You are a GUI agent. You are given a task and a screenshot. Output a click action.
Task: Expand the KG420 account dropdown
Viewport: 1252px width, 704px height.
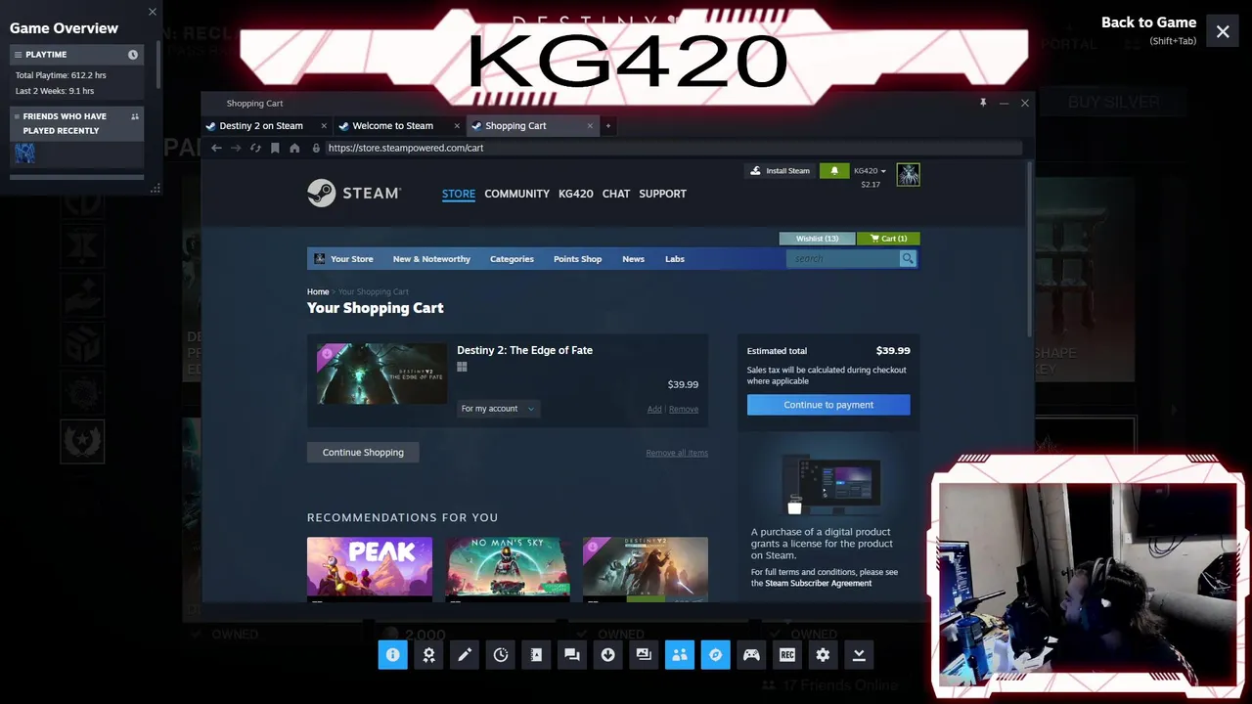tap(870, 170)
